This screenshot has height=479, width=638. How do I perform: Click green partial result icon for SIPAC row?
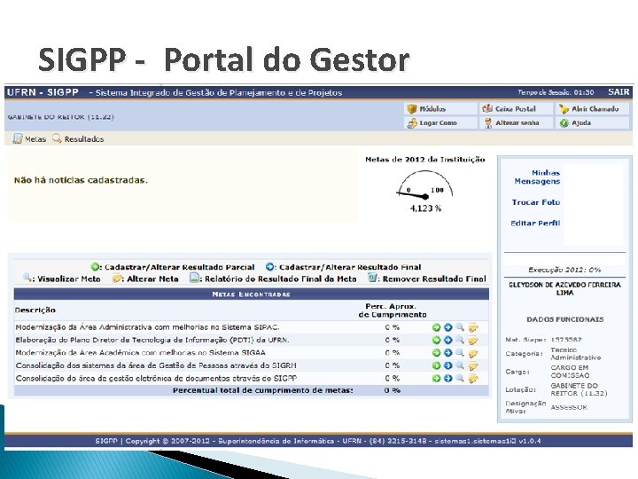point(436,327)
